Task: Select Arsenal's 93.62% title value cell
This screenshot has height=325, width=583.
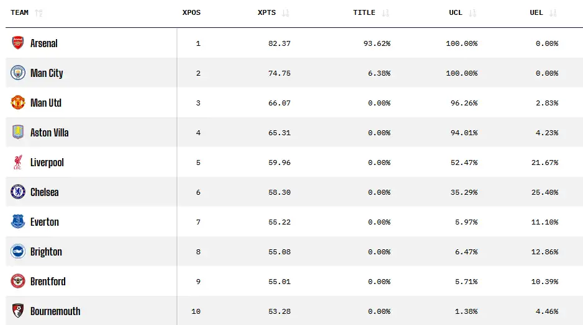Action: [377, 43]
